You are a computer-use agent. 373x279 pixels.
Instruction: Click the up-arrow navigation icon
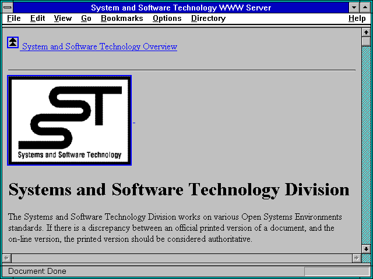[13, 42]
